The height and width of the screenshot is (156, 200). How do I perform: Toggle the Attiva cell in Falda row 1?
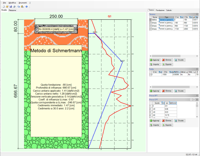182,74
